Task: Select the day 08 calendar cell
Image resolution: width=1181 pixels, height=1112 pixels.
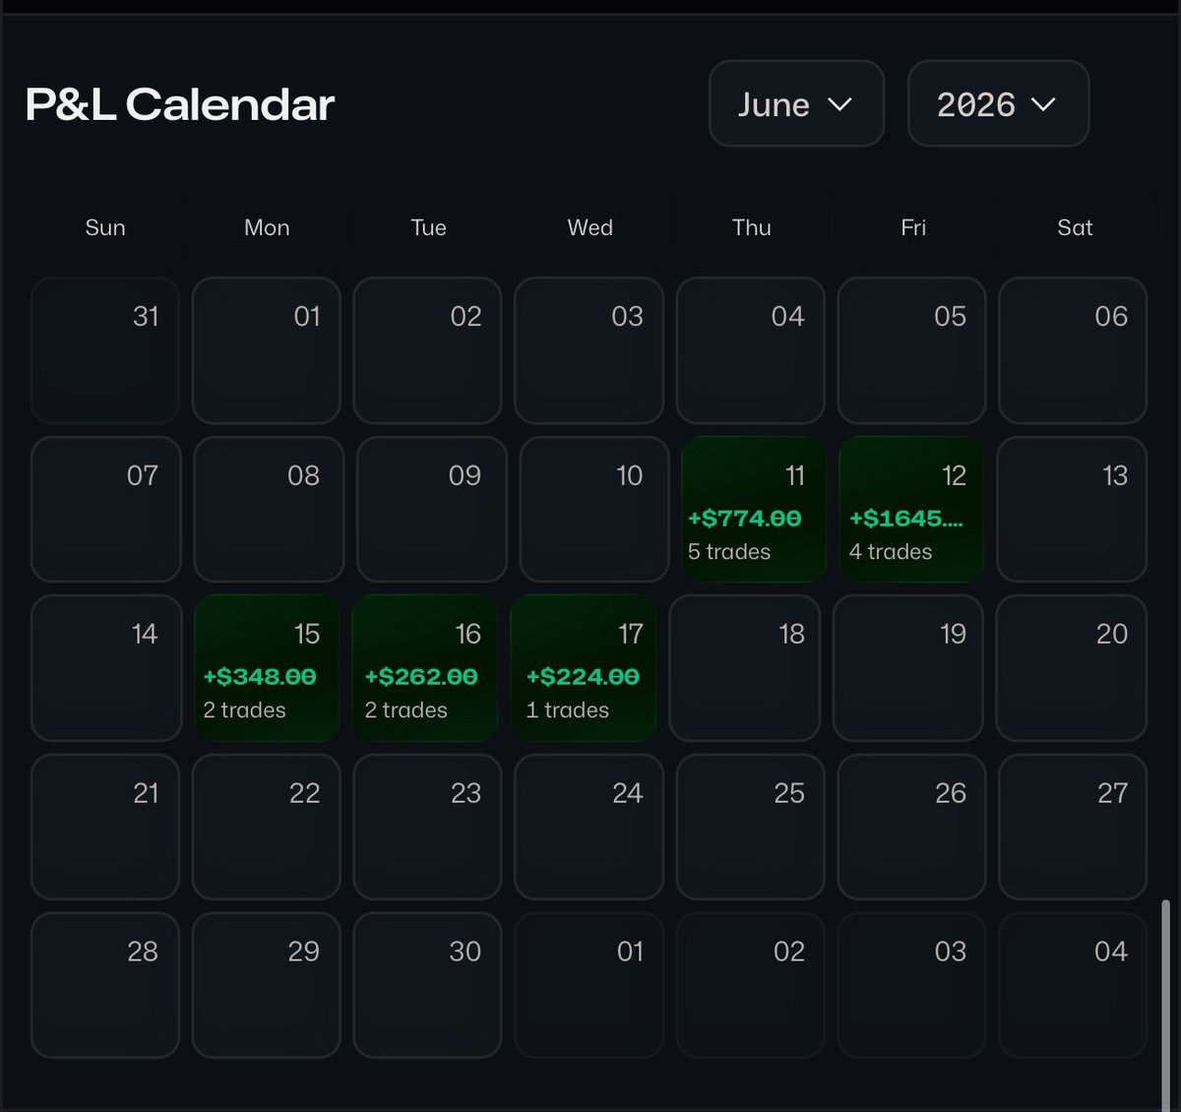Action: pyautogui.click(x=269, y=509)
